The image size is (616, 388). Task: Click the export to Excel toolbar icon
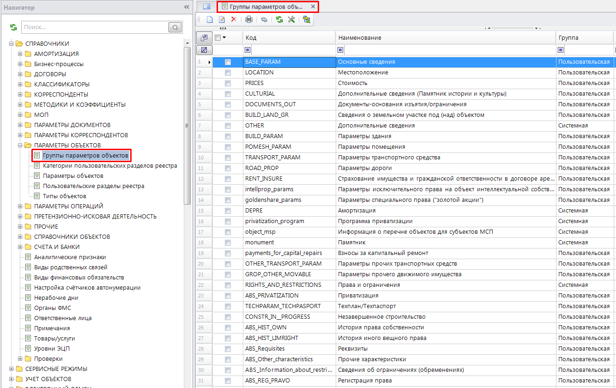307,19
